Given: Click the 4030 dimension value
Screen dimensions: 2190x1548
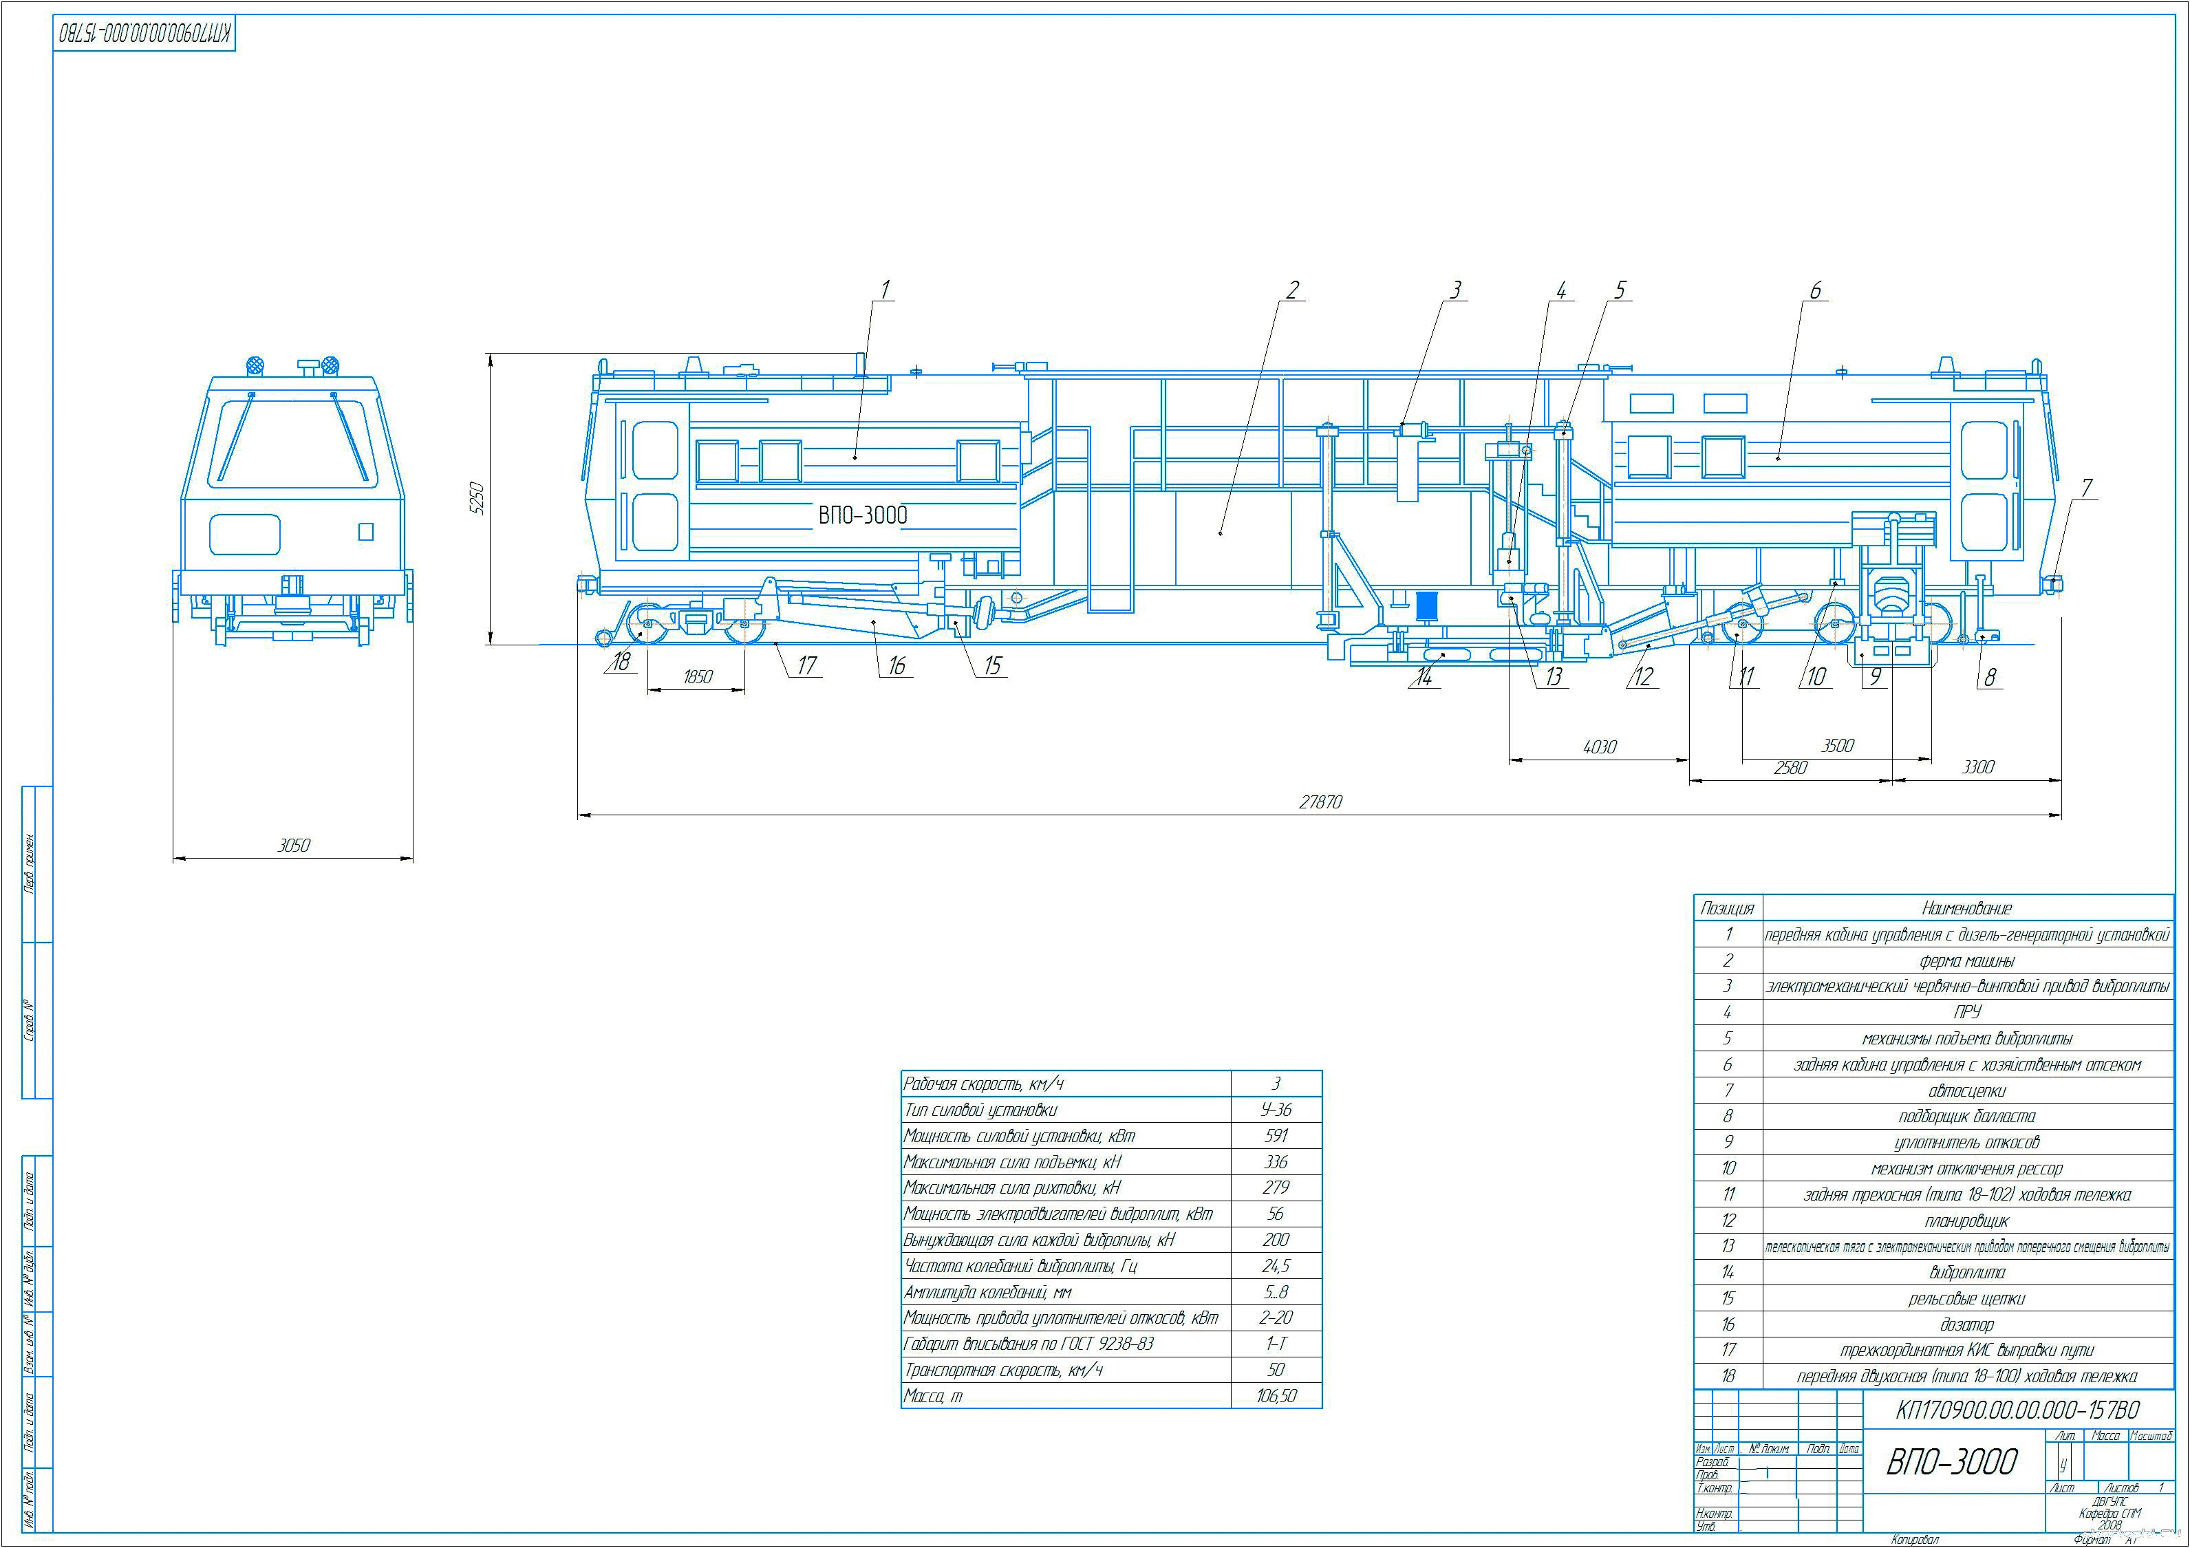Looking at the screenshot, I should point(1600,746).
